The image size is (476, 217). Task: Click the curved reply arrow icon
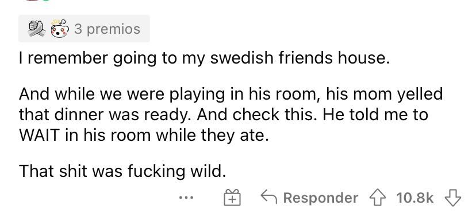click(268, 198)
